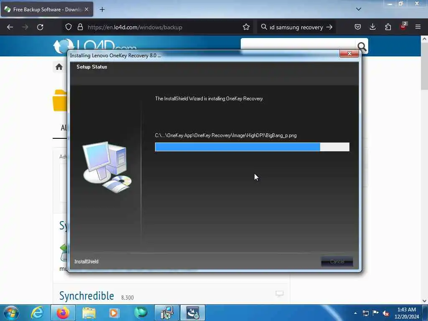This screenshot has height=321, width=428.
Task: Click the monitor icon beside Synchredible entry
Action: click(x=280, y=294)
